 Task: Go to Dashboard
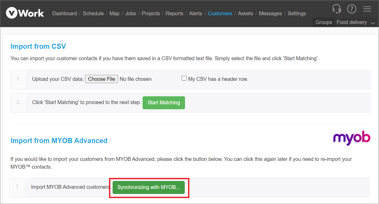coord(65,13)
